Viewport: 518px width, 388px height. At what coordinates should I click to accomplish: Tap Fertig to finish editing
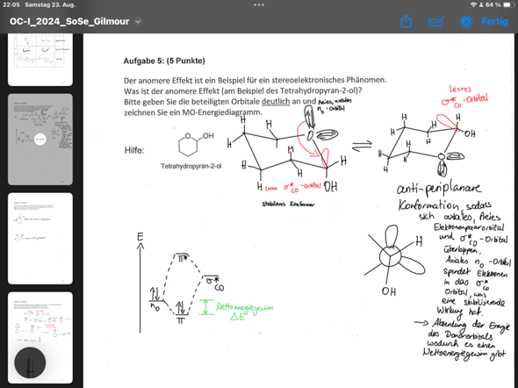tap(494, 21)
